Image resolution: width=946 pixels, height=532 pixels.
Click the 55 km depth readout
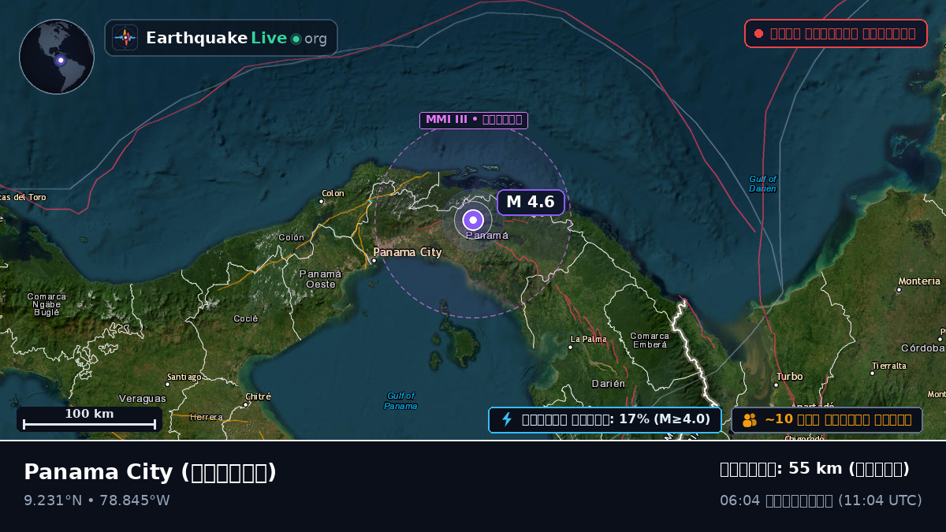point(814,469)
